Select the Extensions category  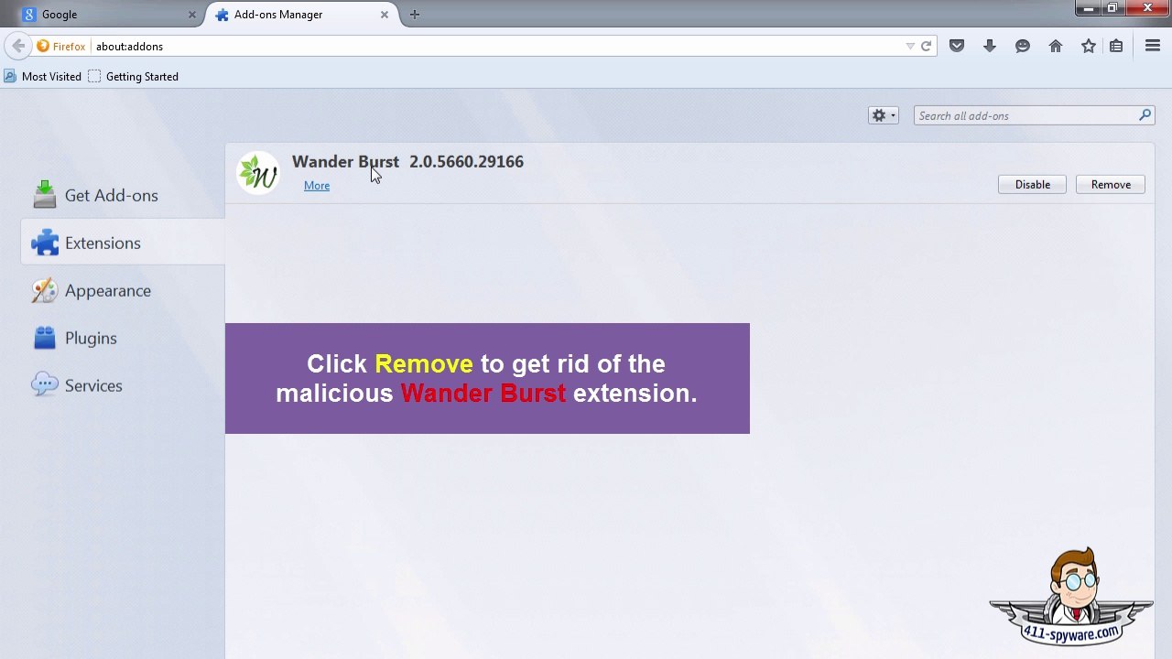[122, 243]
